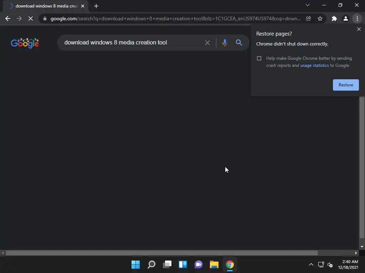Screen dimensions: 365x273
Task: Minimize the Chrome window
Action: click(324, 5)
